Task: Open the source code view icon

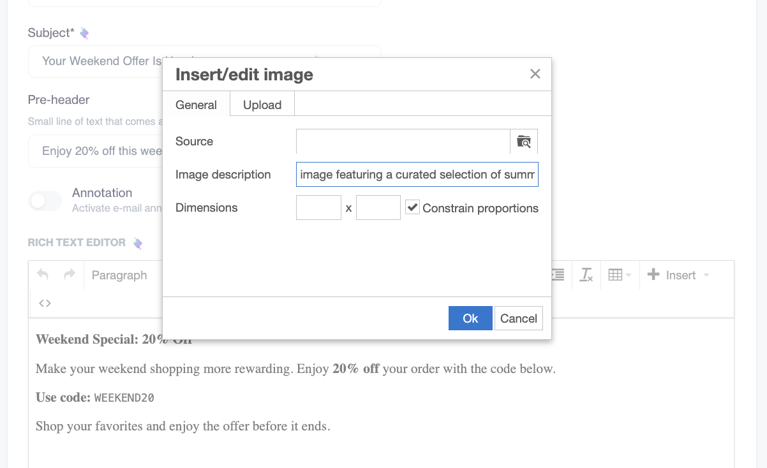Action: tap(45, 303)
